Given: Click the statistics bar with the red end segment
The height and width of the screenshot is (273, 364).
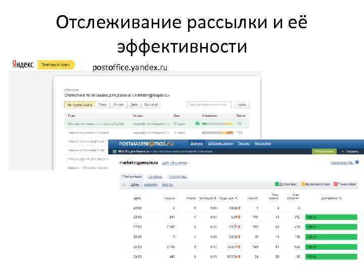Looking at the screenshot, I should pos(217,132).
